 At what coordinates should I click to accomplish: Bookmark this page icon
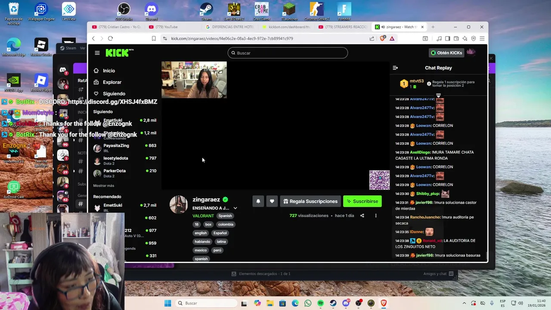(154, 38)
